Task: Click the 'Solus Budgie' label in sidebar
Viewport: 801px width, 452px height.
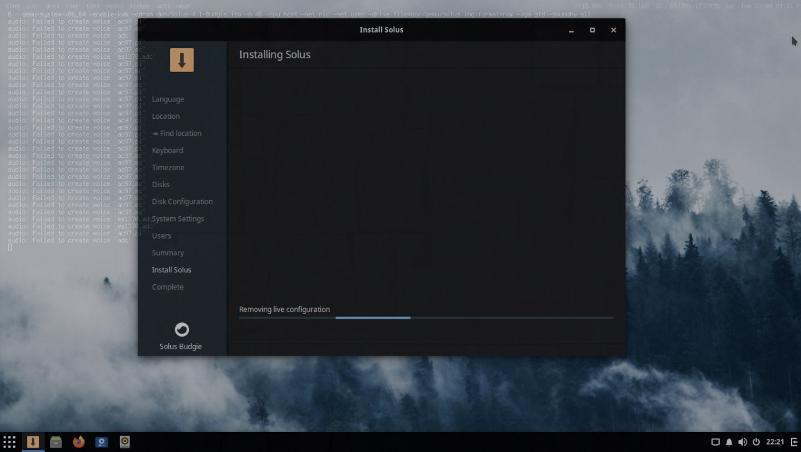Action: coord(181,346)
